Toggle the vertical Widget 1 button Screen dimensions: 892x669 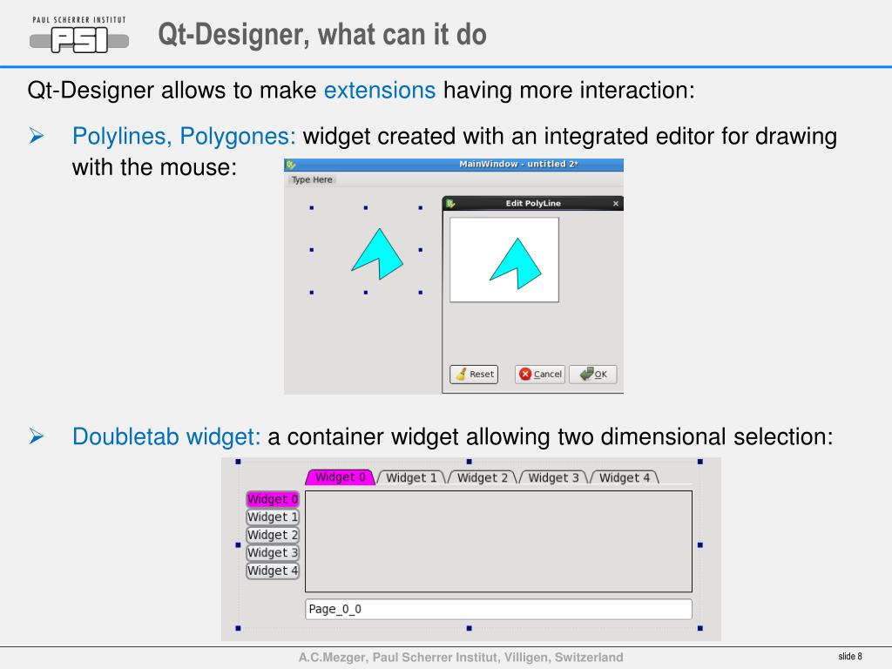(273, 517)
